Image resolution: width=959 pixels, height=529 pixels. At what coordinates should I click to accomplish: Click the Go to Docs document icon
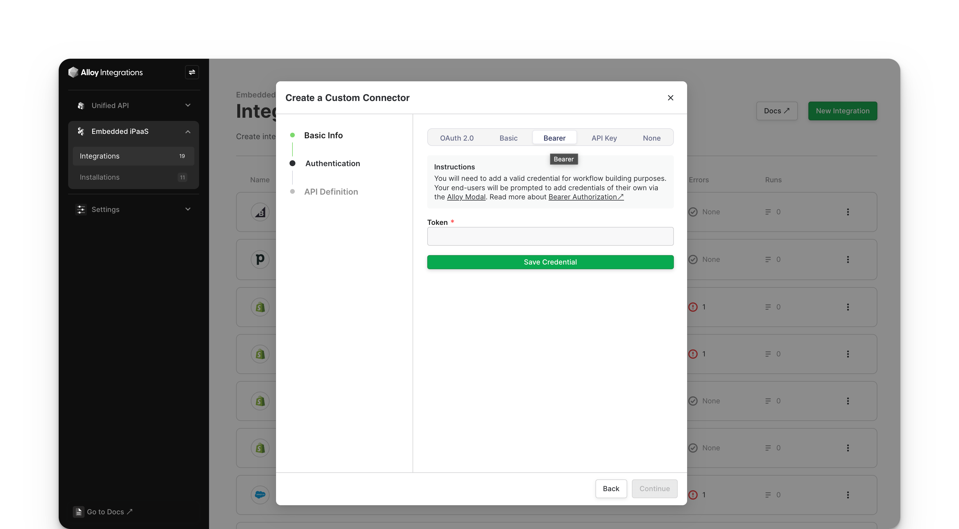pos(78,512)
